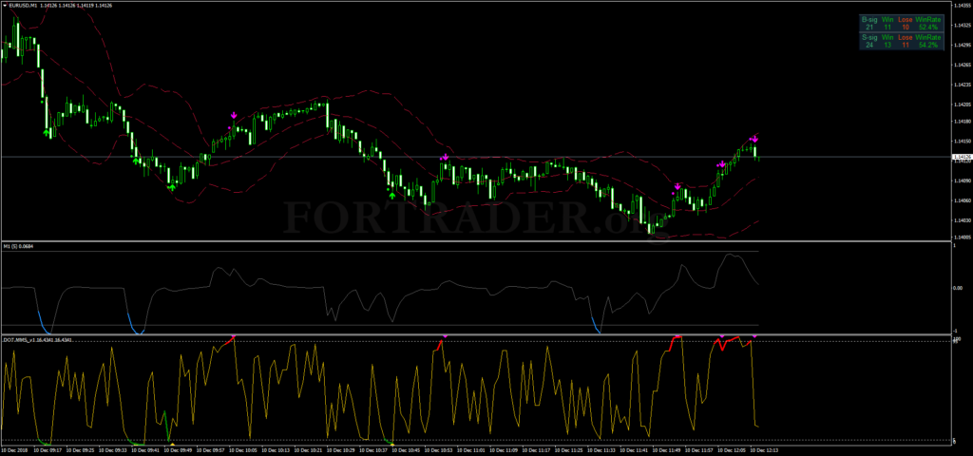Image resolution: width=973 pixels, height=456 pixels.
Task: Select the horizontal gray price line
Action: [x=570, y=156]
